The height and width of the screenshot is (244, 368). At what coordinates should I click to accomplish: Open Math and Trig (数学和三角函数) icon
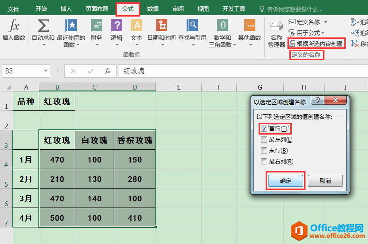223,26
